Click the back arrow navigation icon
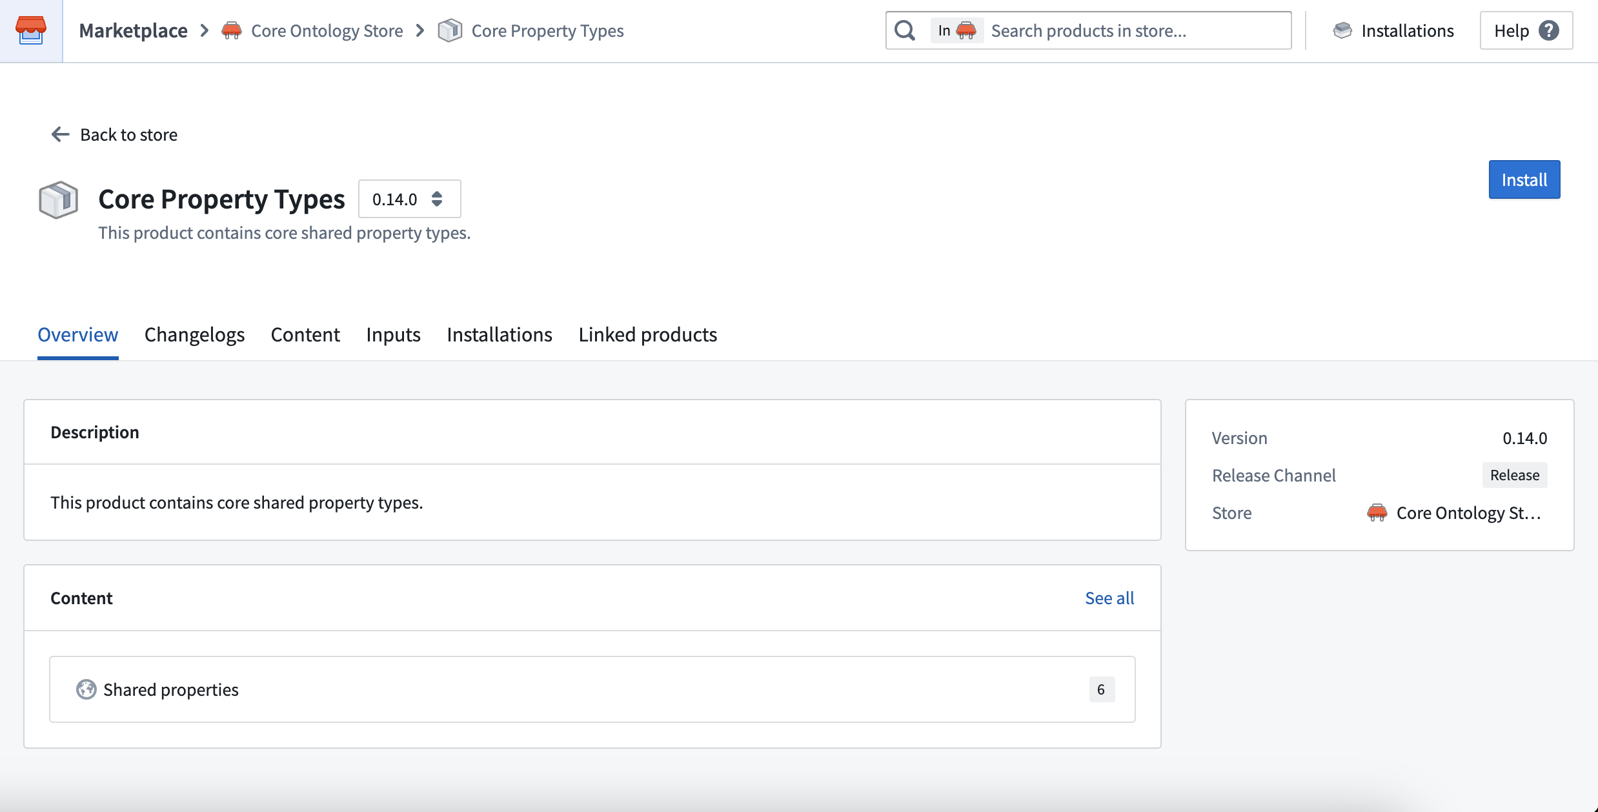 click(x=60, y=134)
